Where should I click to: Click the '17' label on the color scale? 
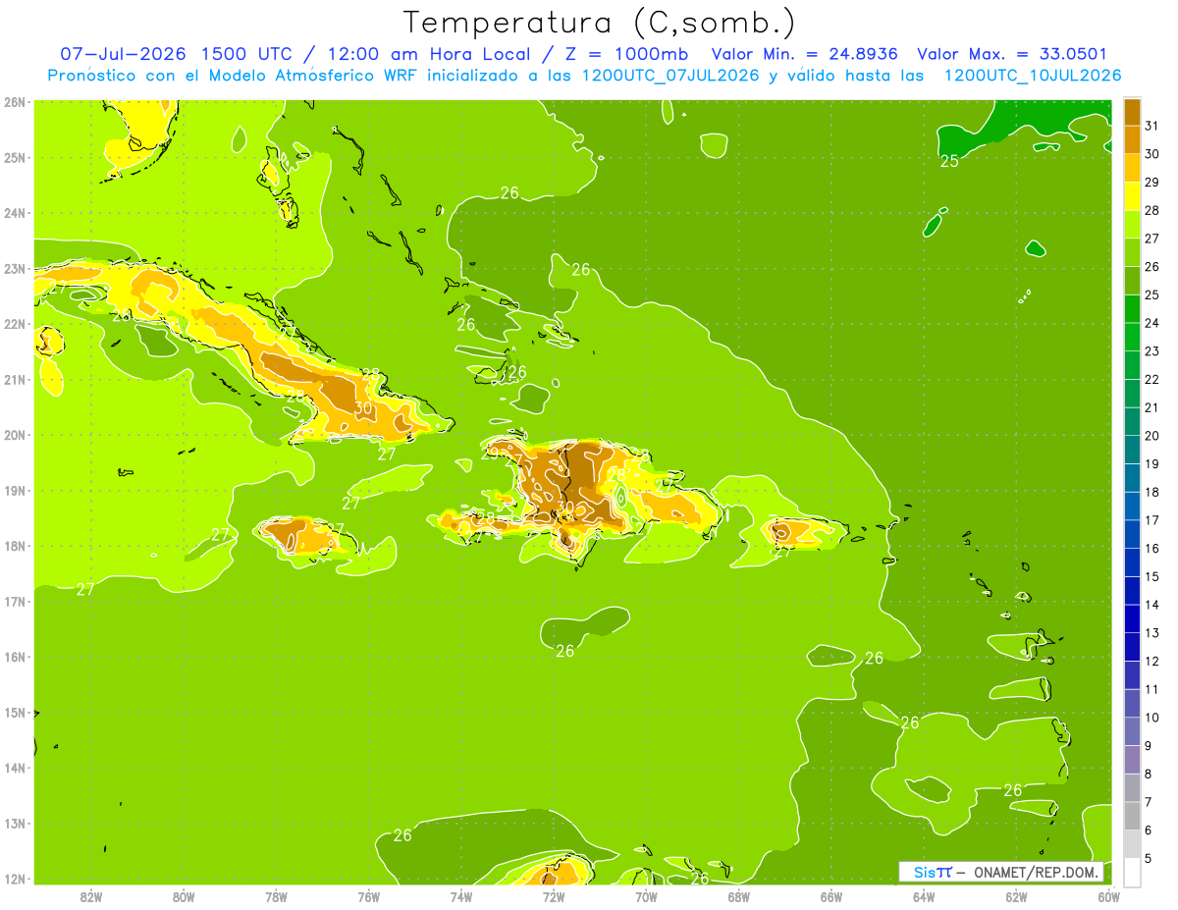[x=1151, y=520]
